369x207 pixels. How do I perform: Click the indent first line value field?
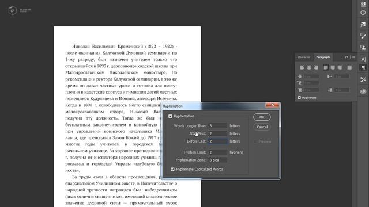pos(311,83)
